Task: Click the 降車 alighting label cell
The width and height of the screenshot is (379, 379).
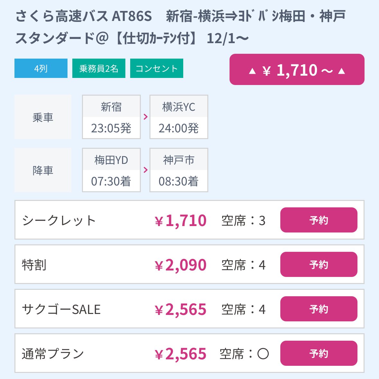Action: pyautogui.click(x=43, y=170)
